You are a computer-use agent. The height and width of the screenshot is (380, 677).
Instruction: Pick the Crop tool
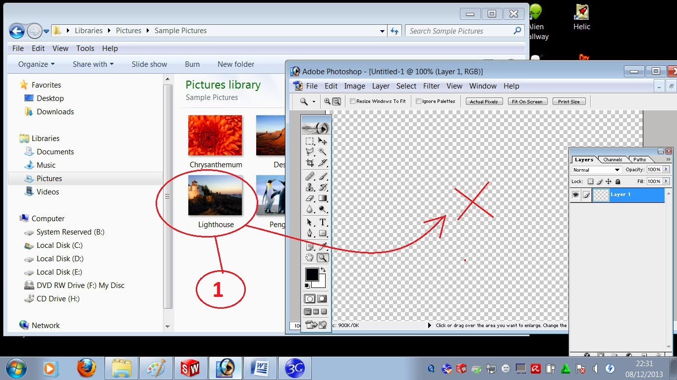[x=309, y=164]
